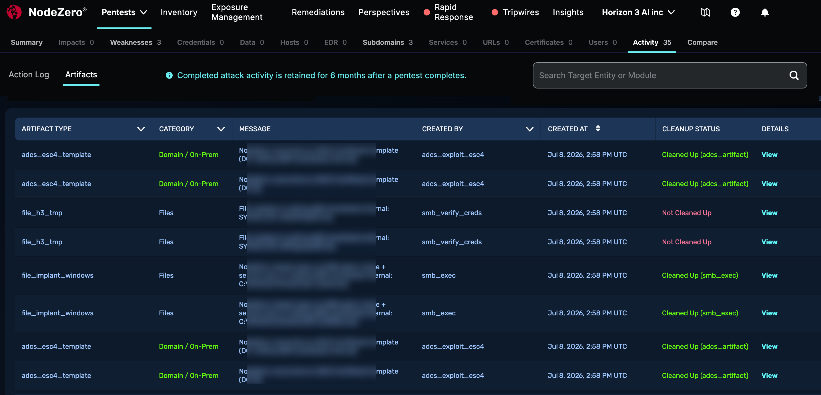Open the Artifact Type filter dropdown

(x=141, y=129)
